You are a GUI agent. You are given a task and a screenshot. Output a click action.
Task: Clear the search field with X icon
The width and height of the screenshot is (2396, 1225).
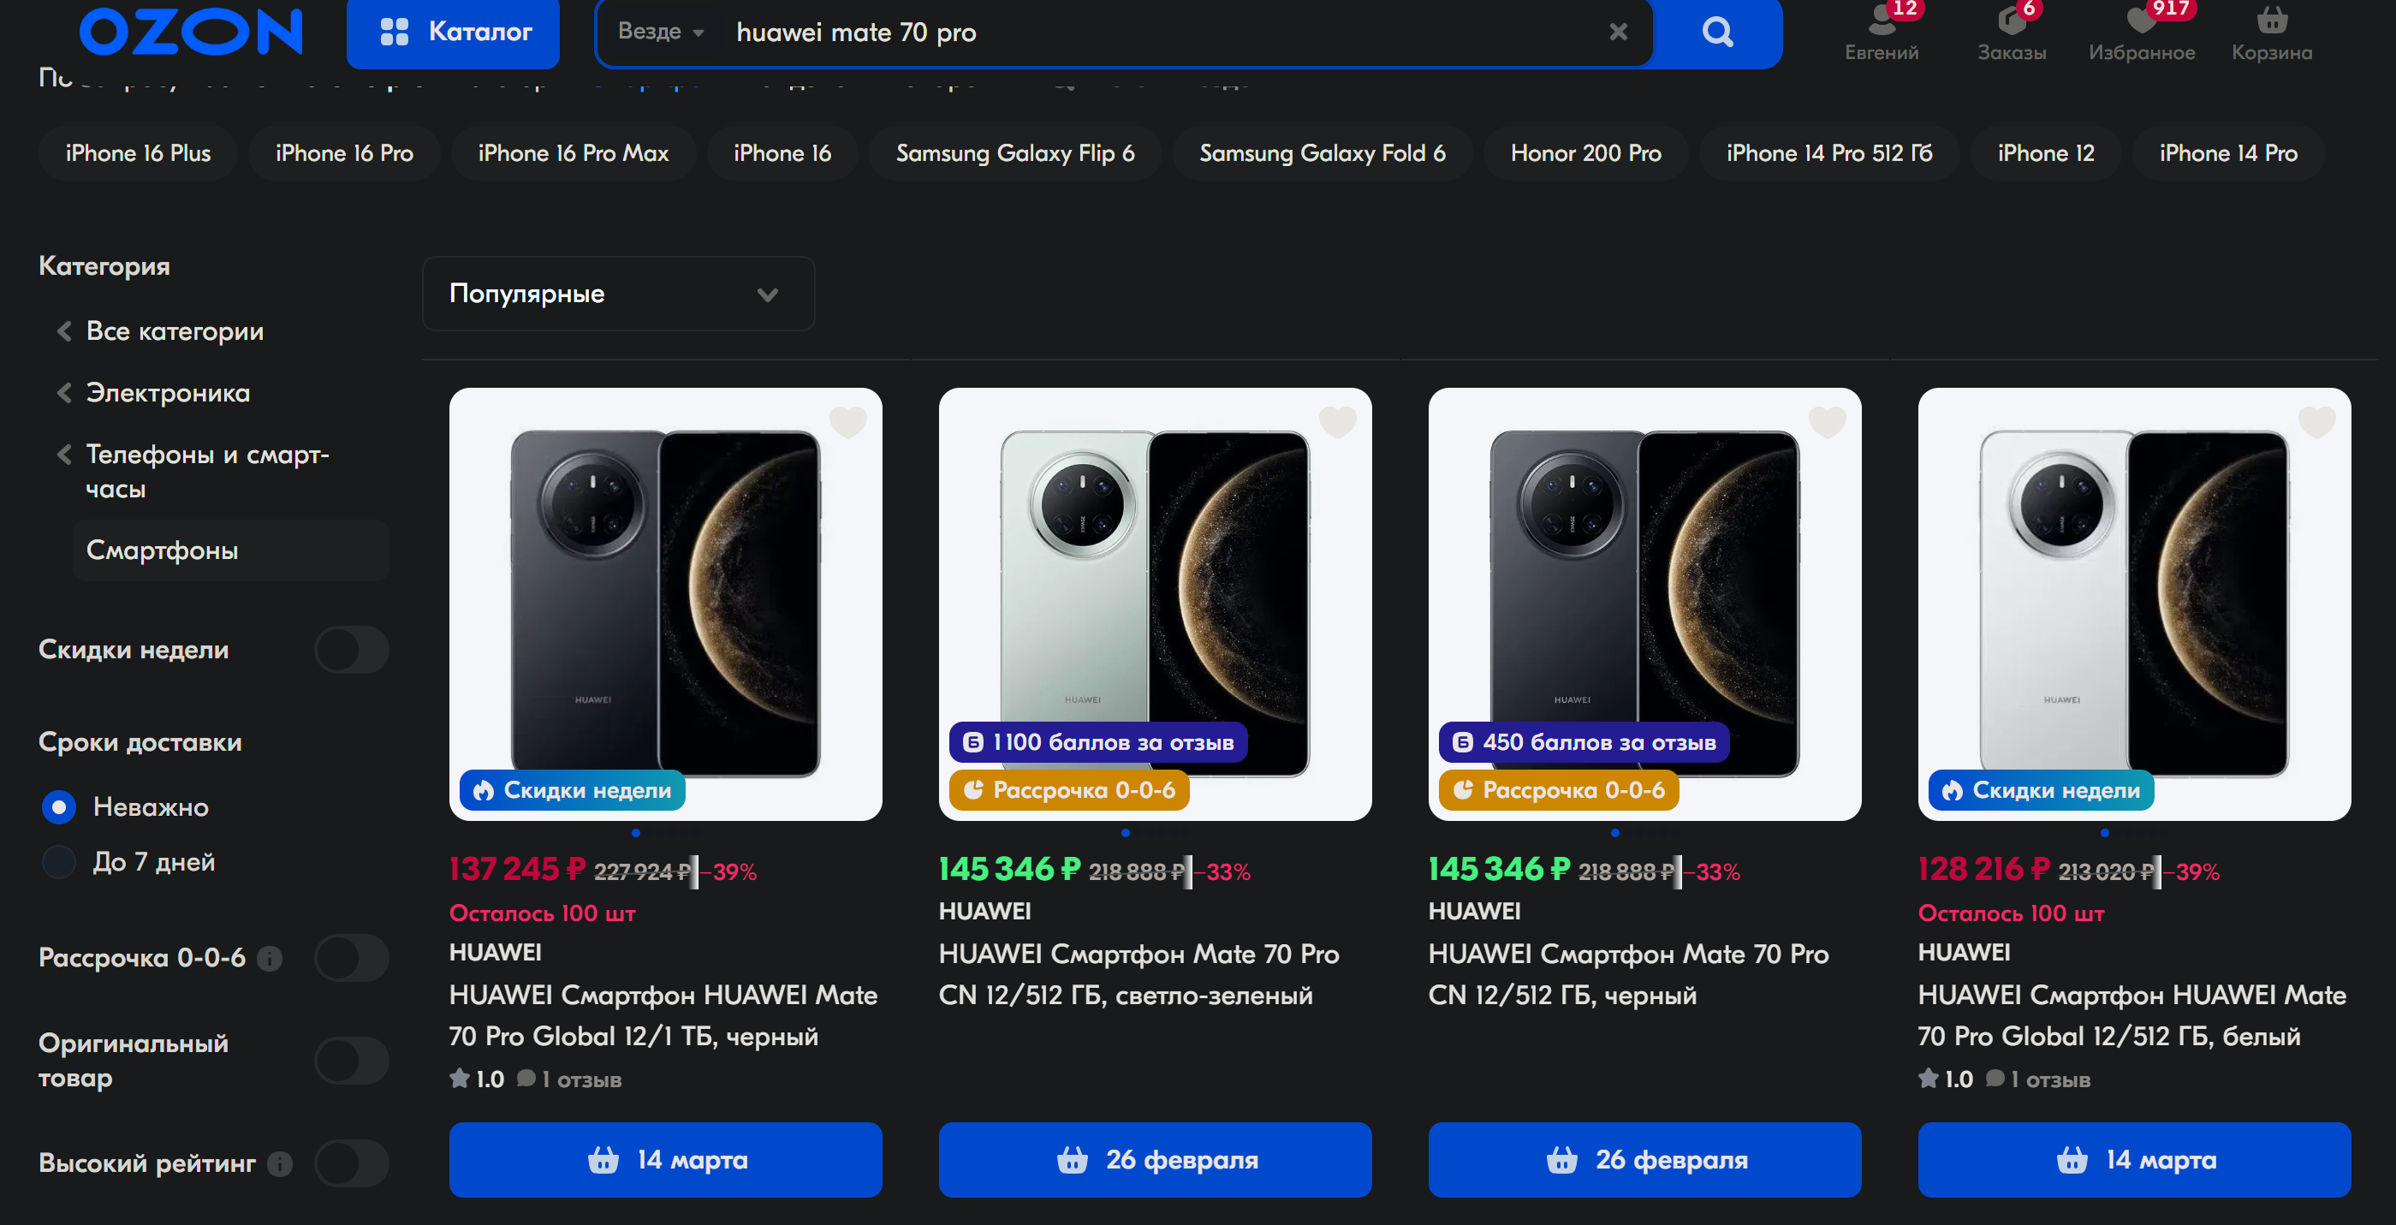[1619, 33]
